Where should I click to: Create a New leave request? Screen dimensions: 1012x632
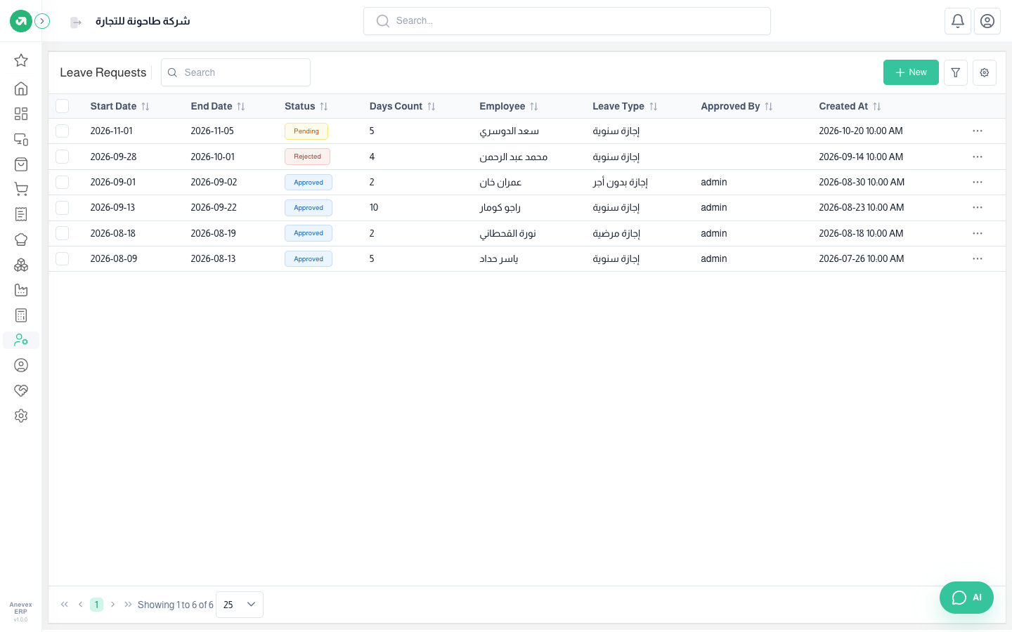coord(911,72)
